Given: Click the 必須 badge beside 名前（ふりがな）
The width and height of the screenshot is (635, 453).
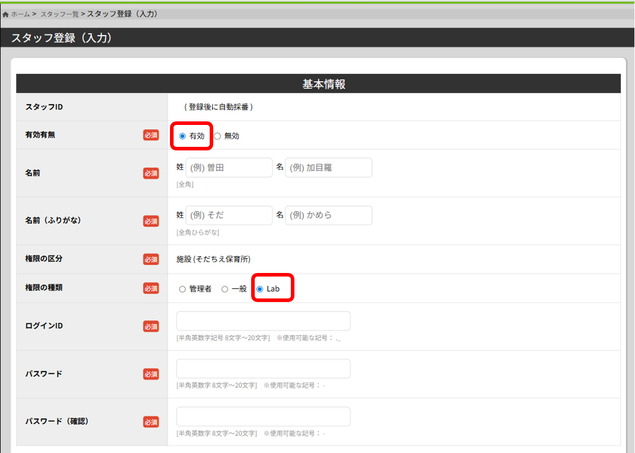Looking at the screenshot, I should 151,221.
